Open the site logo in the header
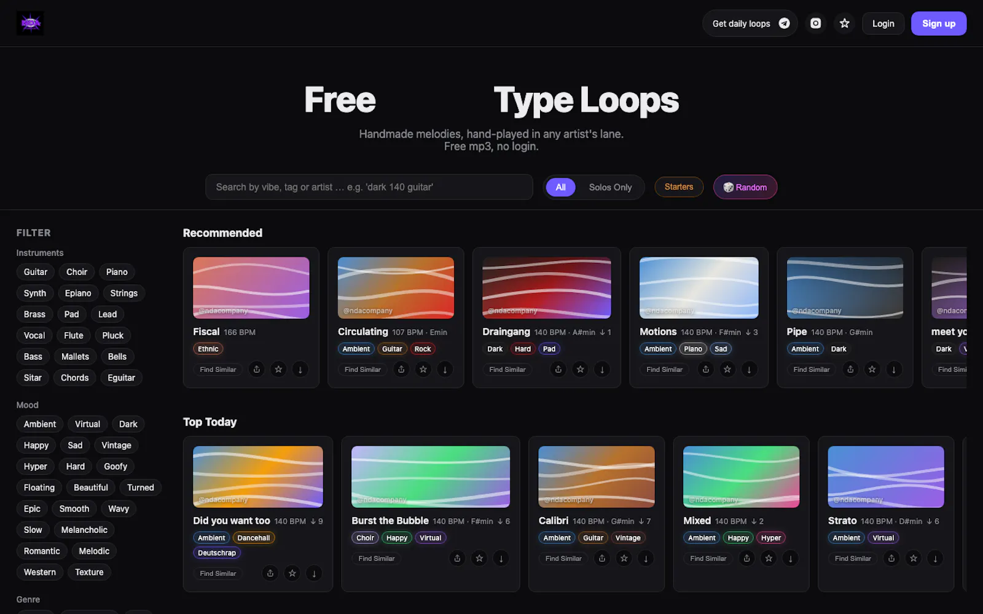This screenshot has height=614, width=983. pos(29,23)
